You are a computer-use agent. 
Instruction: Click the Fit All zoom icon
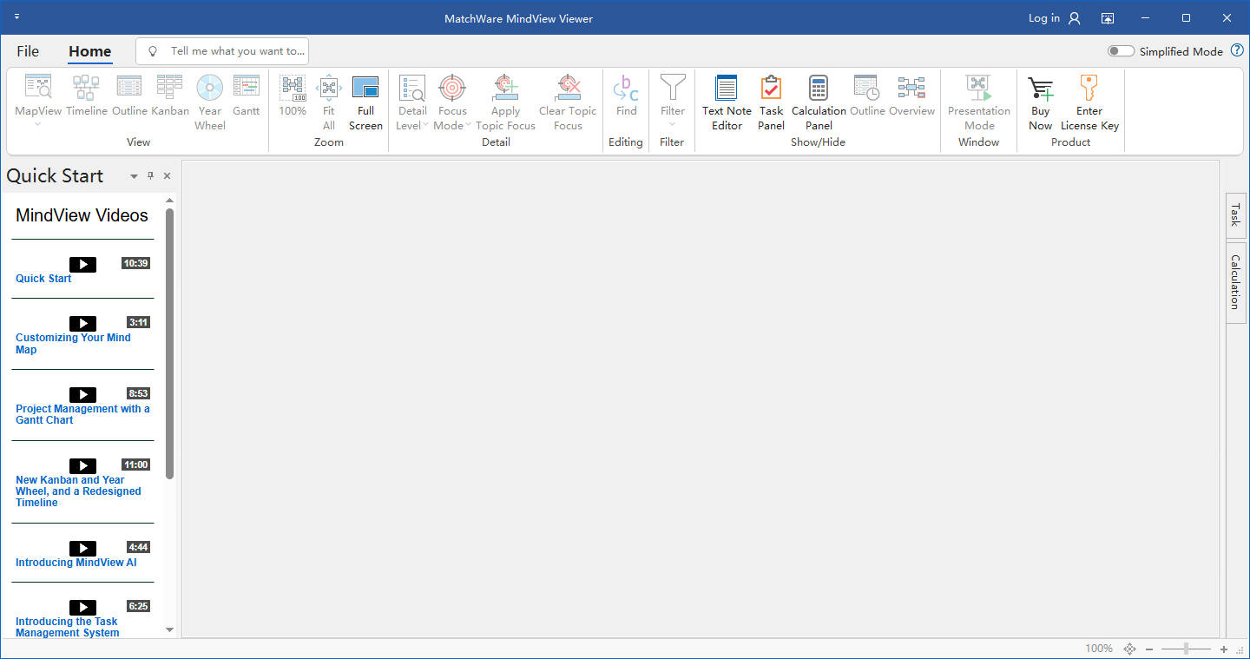coord(329,87)
